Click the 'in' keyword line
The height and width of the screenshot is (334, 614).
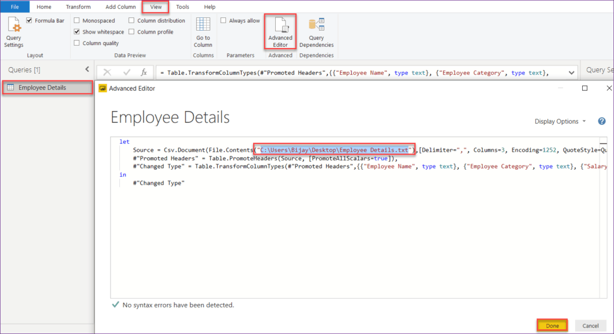pos(123,174)
